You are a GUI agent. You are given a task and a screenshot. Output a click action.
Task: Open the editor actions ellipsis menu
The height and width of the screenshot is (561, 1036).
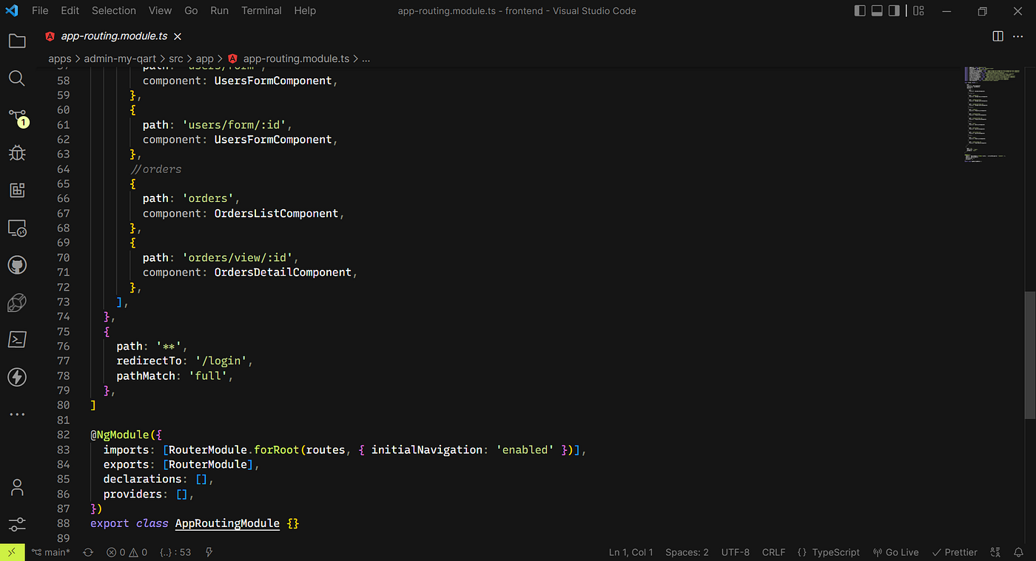coord(1018,35)
